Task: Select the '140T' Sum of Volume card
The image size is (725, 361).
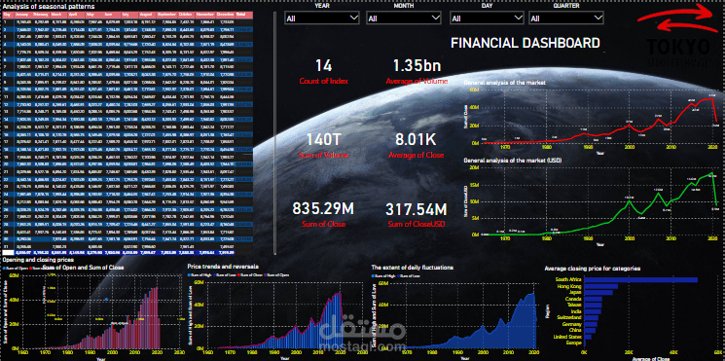Action: 324,145
